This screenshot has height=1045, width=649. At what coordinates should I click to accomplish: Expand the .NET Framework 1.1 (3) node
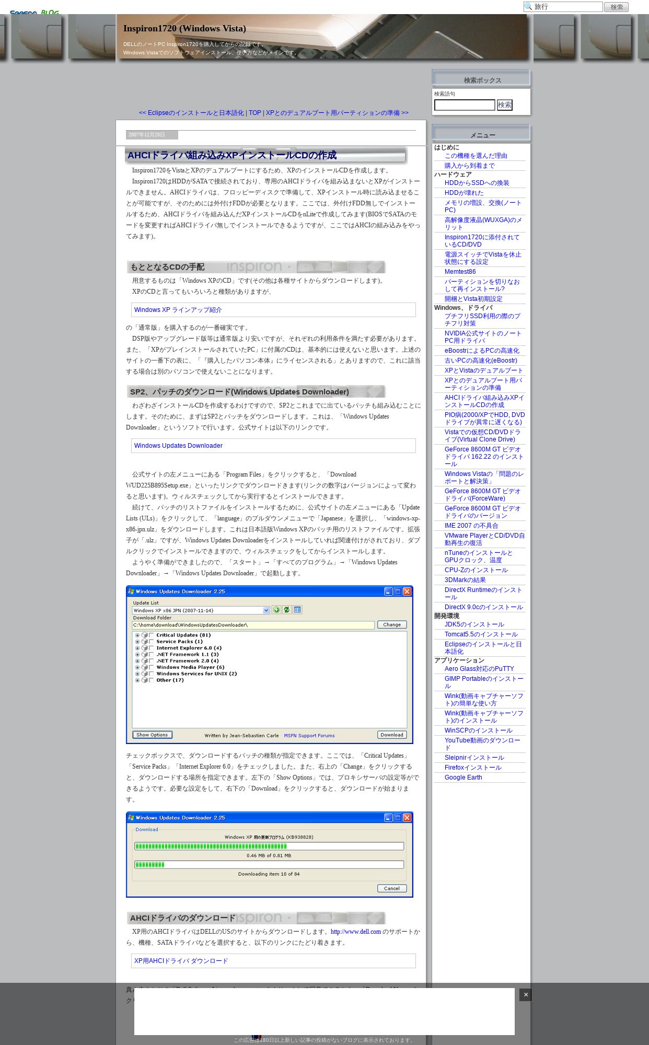137,655
